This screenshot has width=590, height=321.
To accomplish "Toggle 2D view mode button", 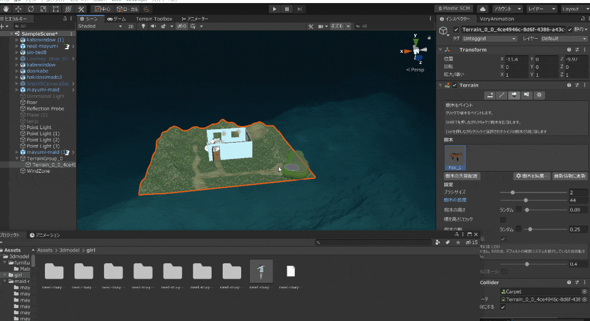I will pos(130,26).
